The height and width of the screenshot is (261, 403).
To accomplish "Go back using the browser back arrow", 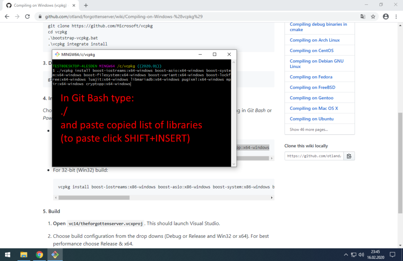I will point(7,16).
